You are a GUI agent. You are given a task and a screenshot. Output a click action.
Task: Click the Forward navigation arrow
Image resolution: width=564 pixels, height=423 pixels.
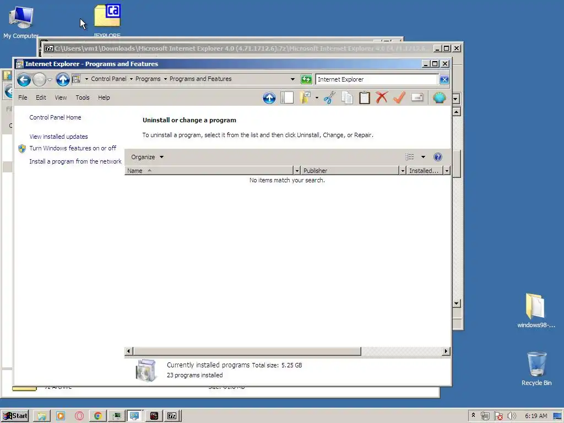click(x=39, y=79)
